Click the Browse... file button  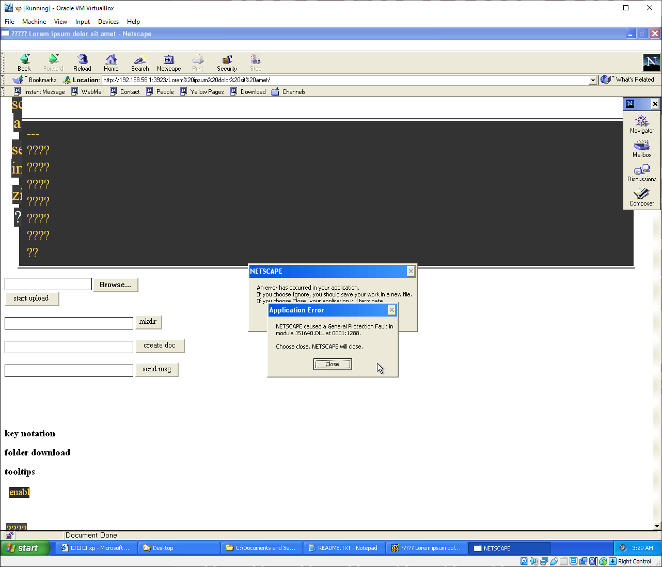coord(116,285)
